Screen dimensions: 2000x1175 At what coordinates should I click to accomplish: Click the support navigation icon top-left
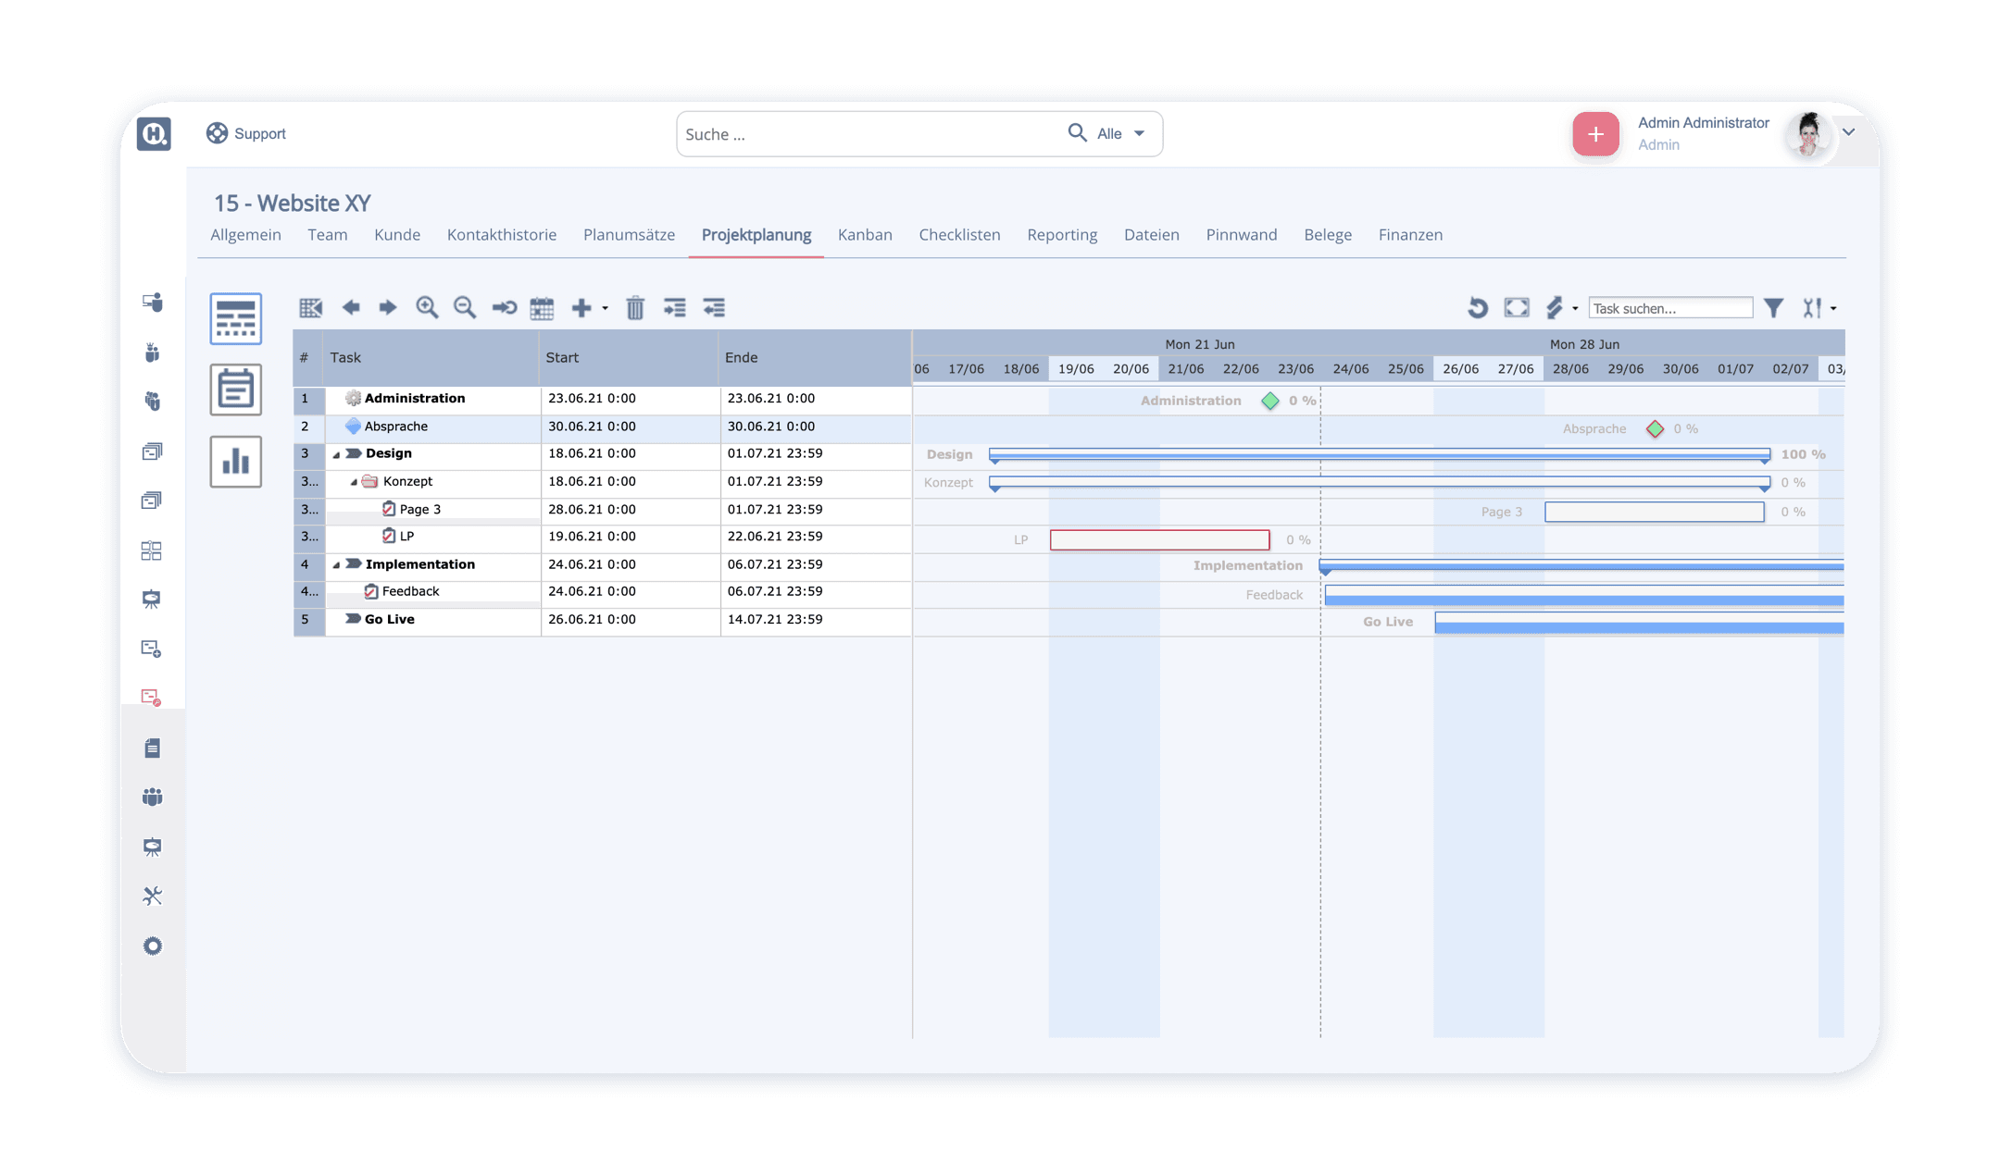coord(219,133)
